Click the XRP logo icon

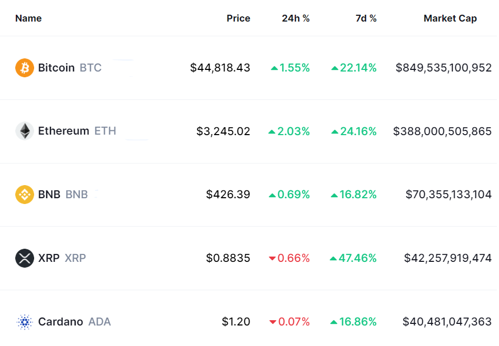(x=25, y=258)
